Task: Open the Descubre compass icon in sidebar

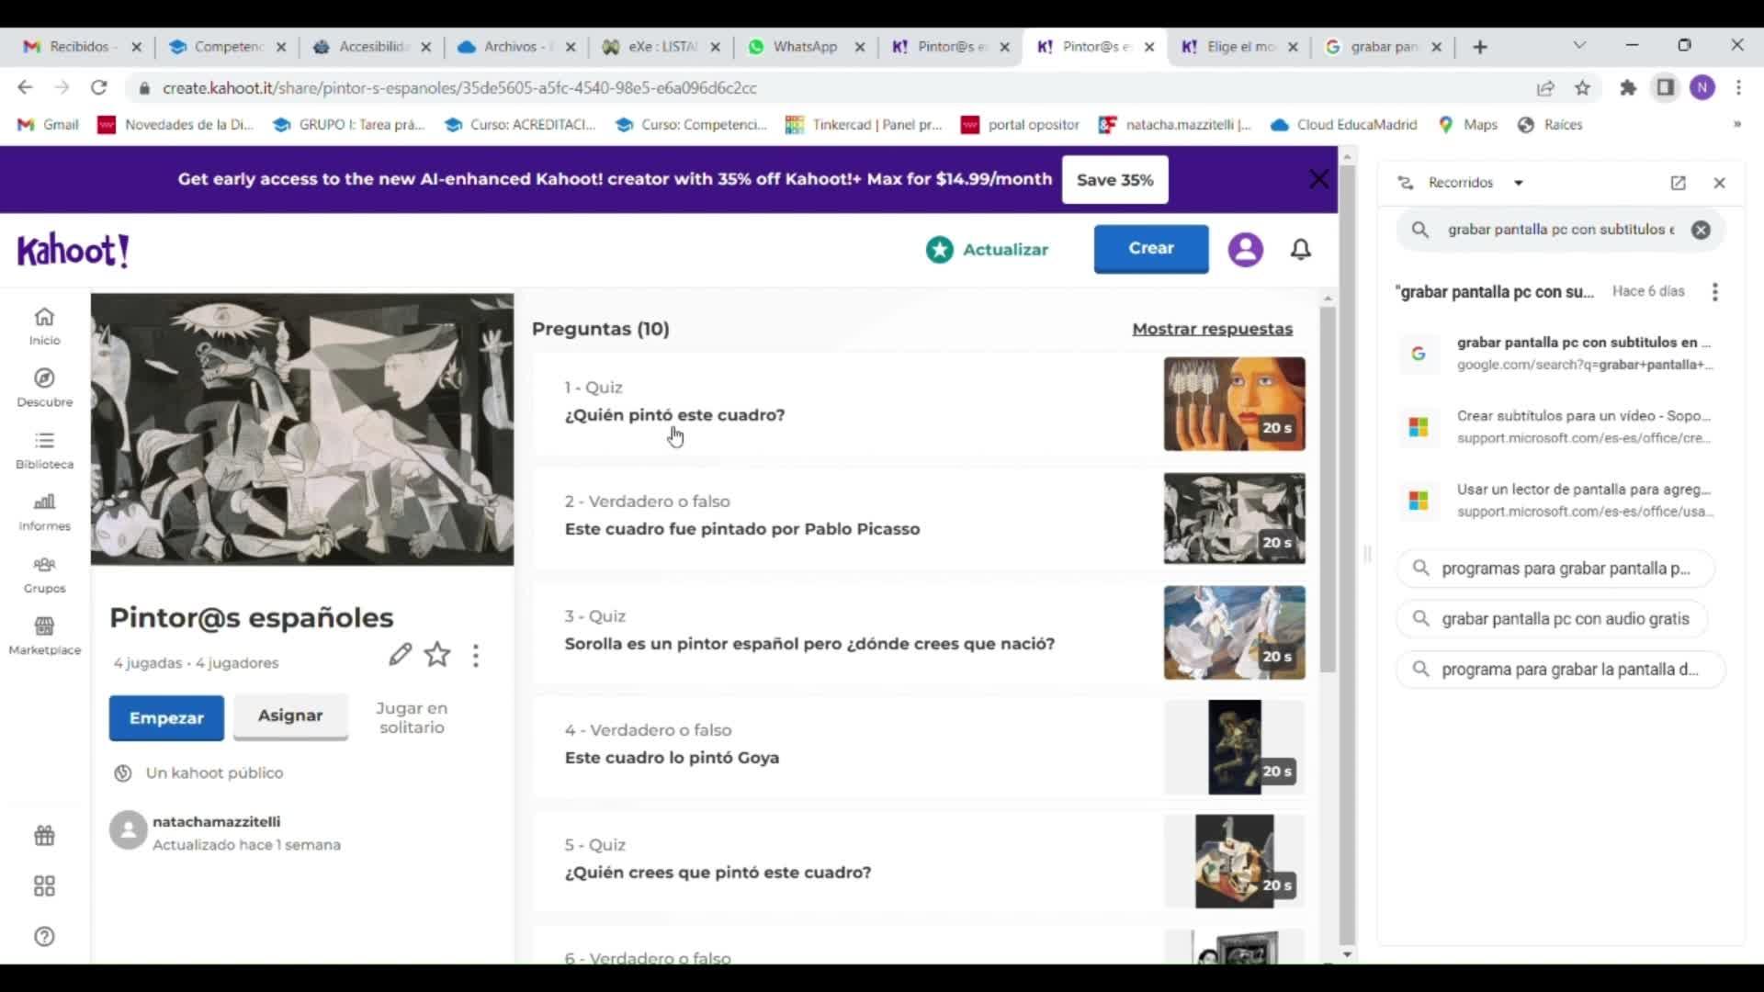Action: click(44, 379)
